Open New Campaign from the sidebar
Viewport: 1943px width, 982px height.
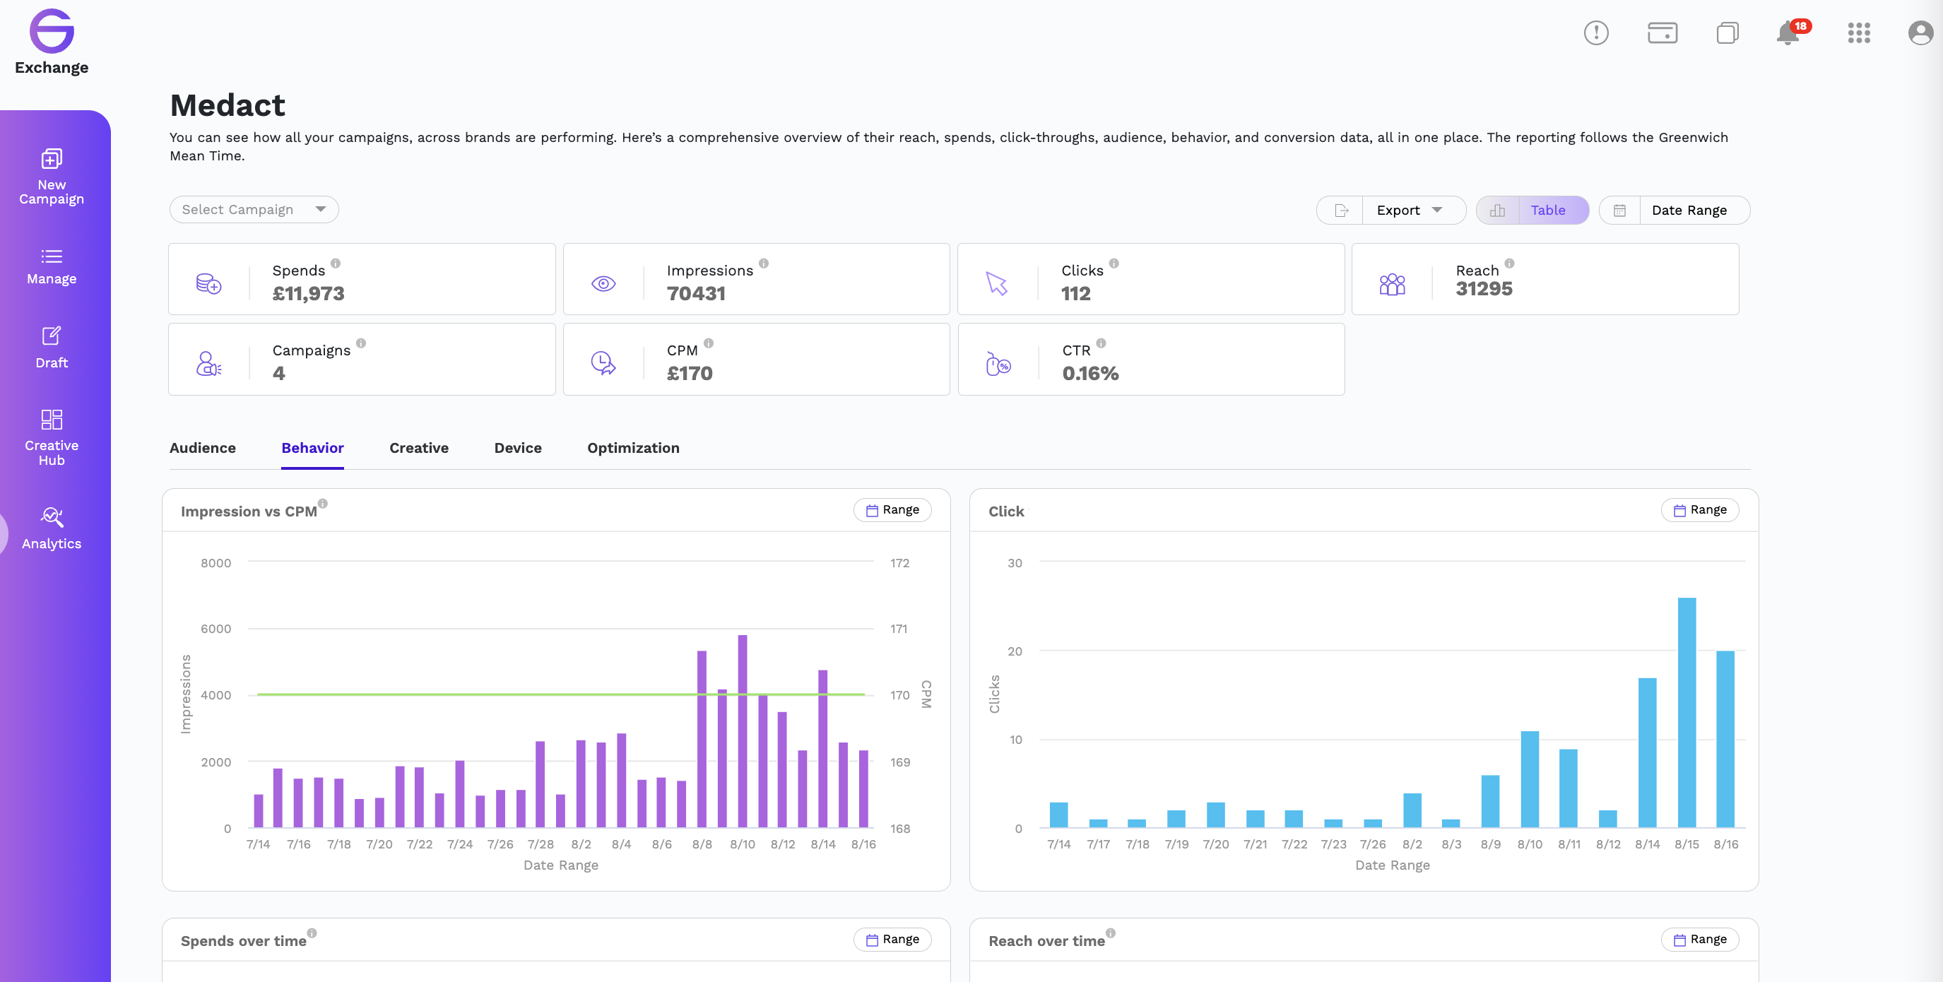[52, 176]
